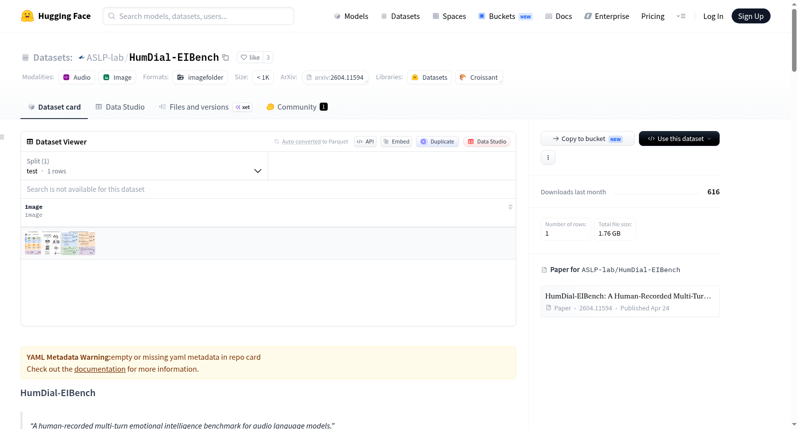Open the Files and versions tab

[205, 107]
